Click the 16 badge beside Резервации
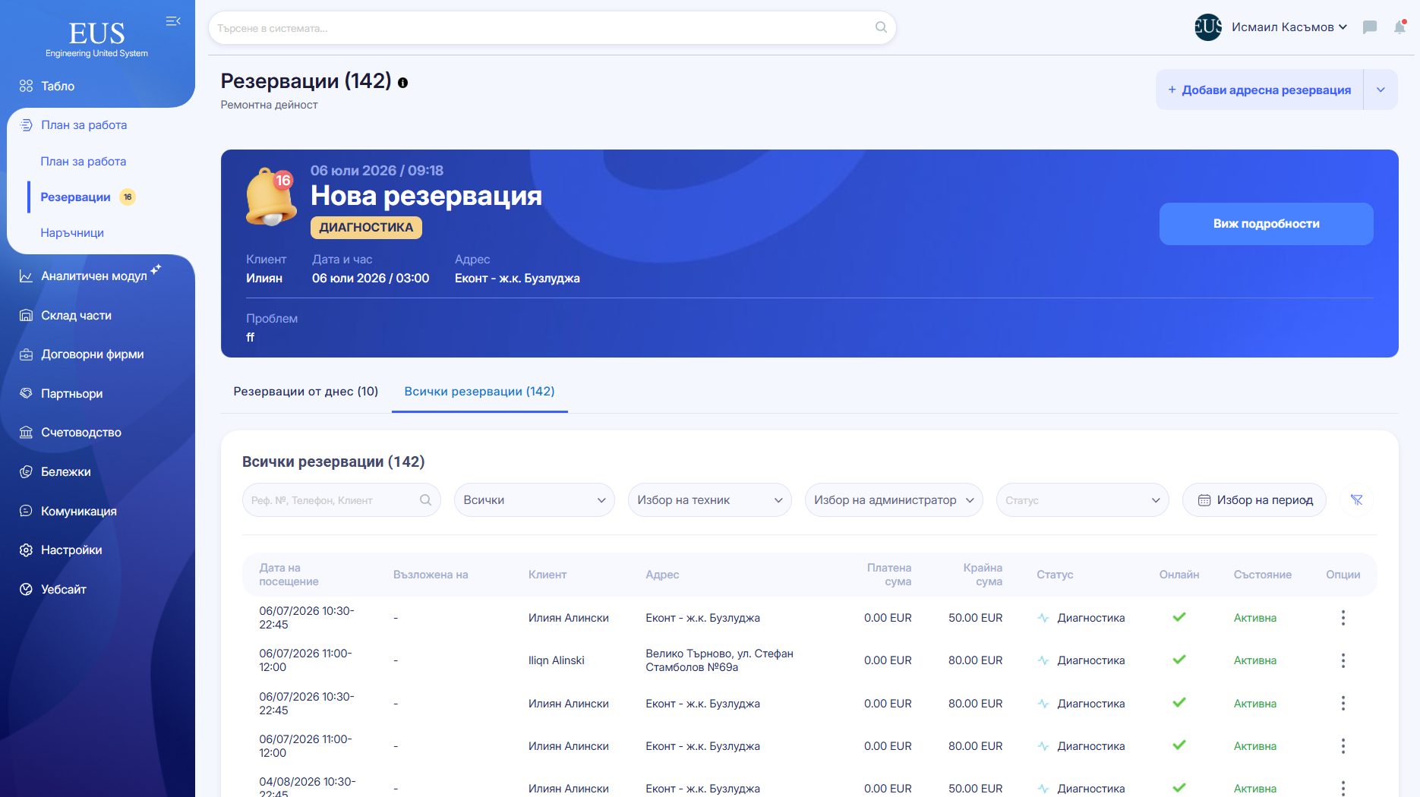Image resolution: width=1420 pixels, height=797 pixels. (128, 197)
